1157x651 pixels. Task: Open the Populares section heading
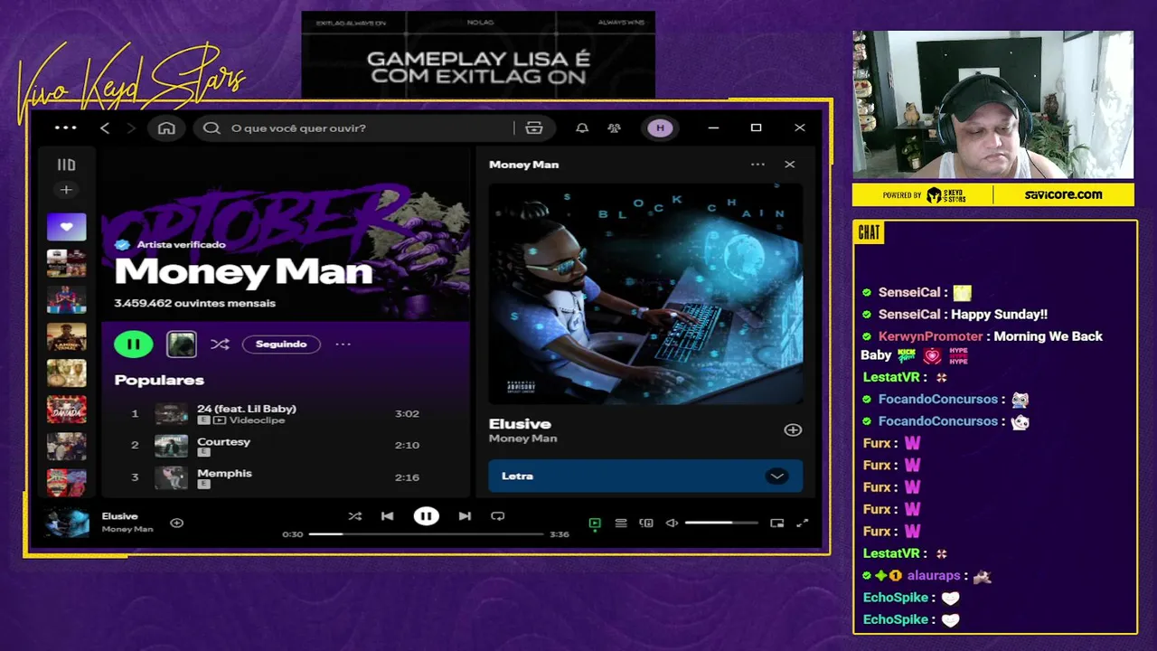159,380
